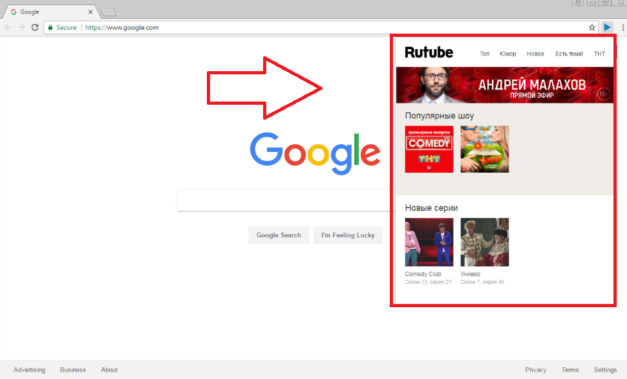The height and width of the screenshot is (379, 627).
Task: Click the address bar showing google.com
Action: [320, 28]
